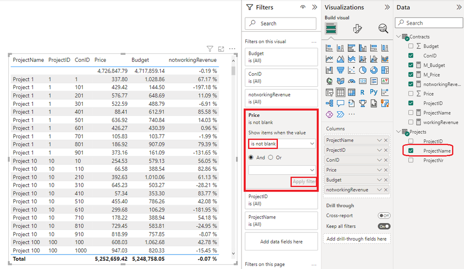464x269 pixels.
Task: Open ProjectName column field dropdown arrow
Action: (379, 140)
